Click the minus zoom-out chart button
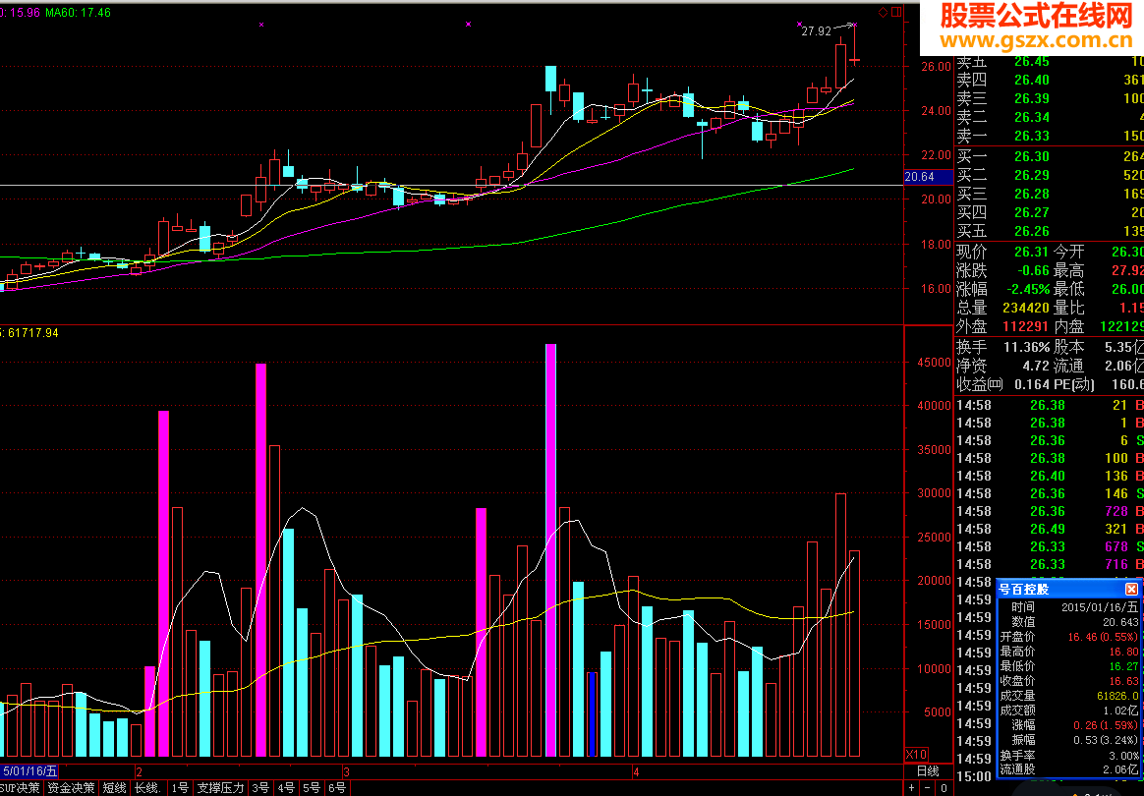 coord(928,788)
